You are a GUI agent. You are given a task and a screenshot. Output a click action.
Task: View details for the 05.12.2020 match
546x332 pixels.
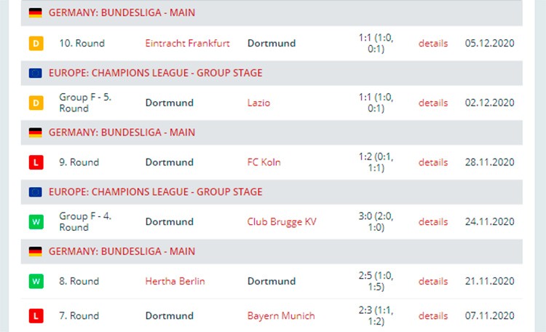433,43
